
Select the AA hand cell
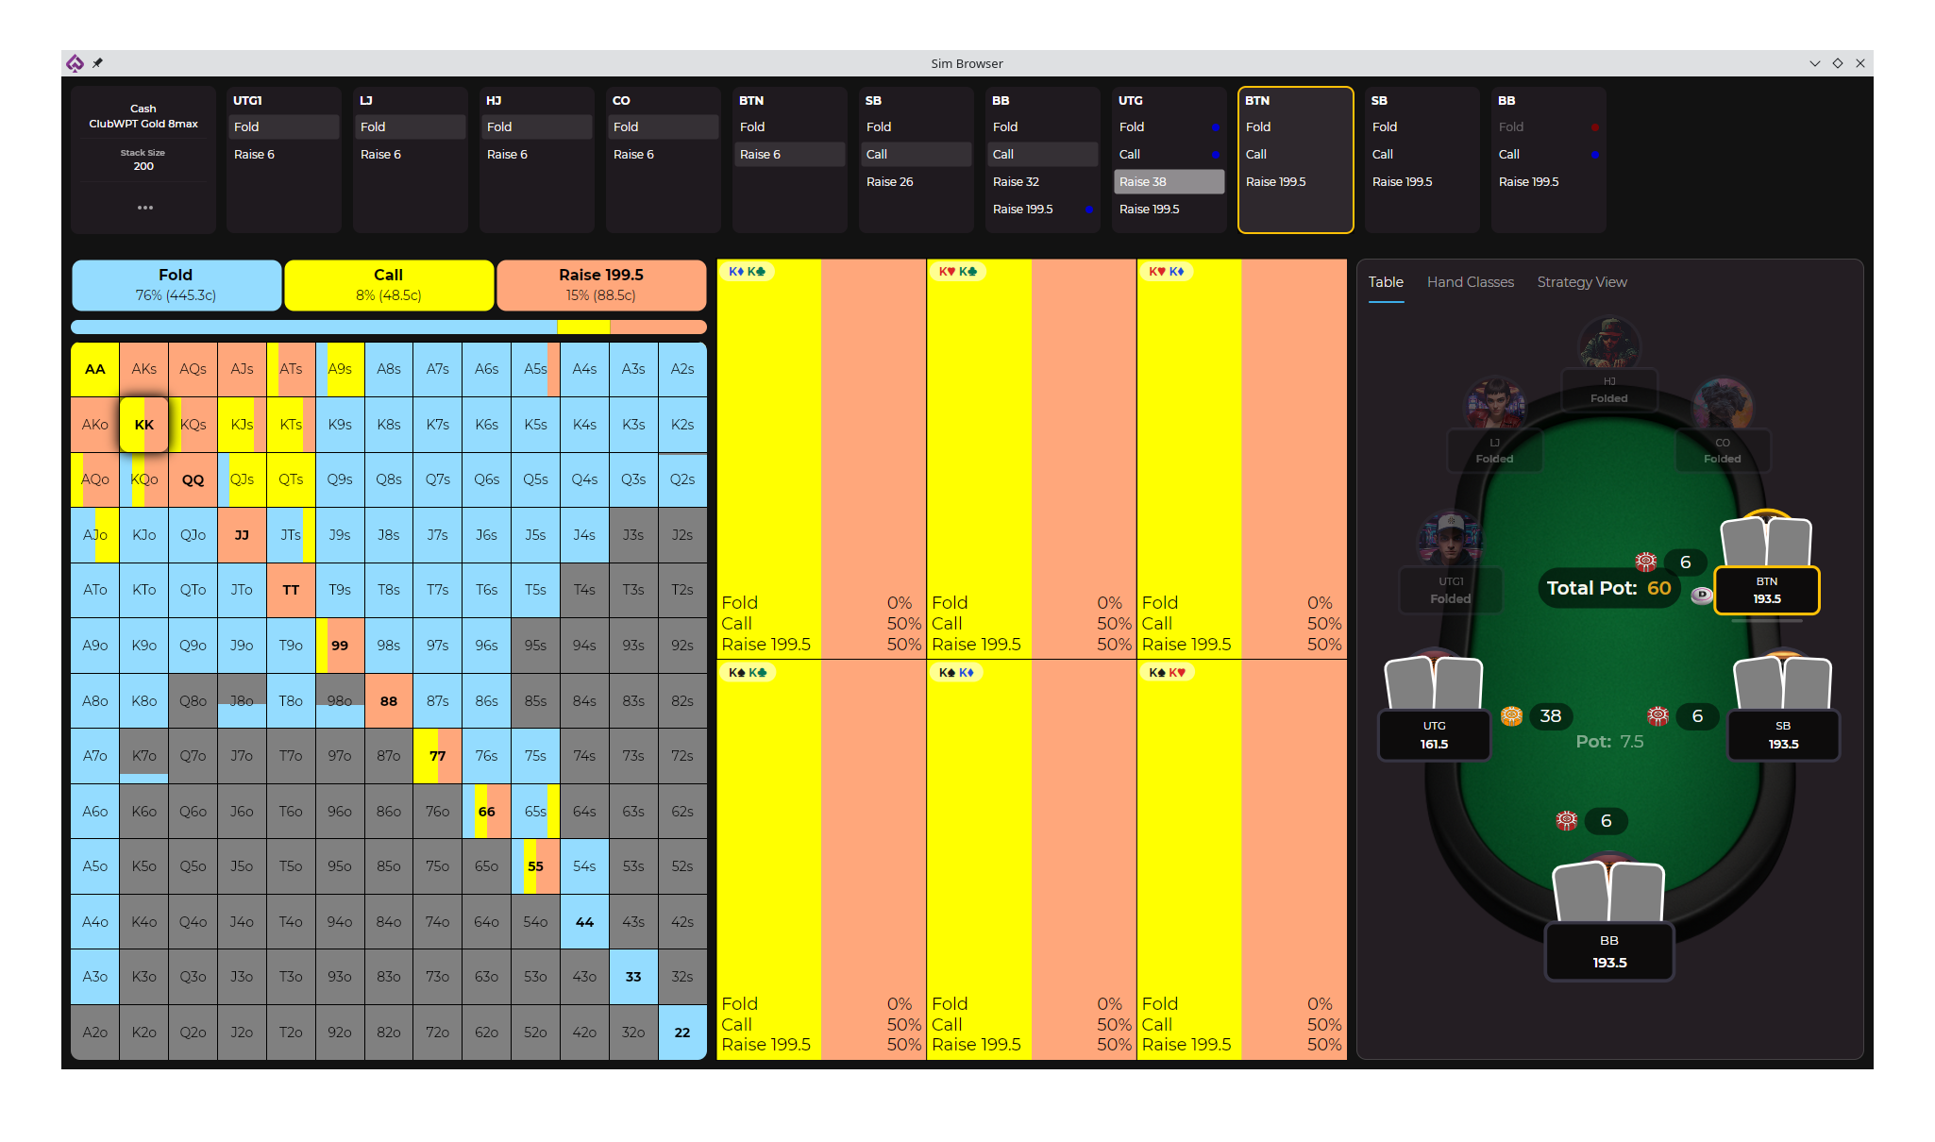click(x=95, y=369)
